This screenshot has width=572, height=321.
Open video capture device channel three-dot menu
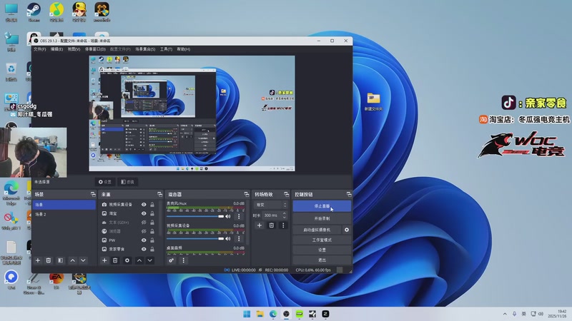(x=239, y=238)
